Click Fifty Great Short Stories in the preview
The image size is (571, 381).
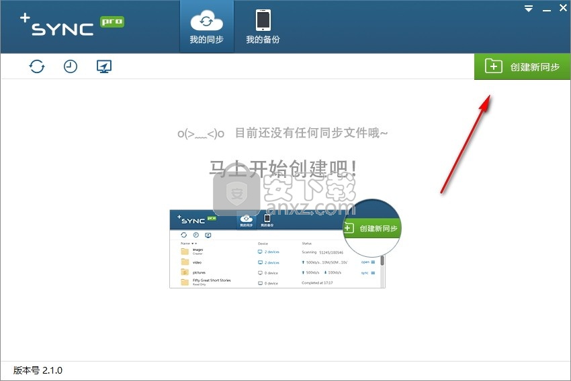tap(211, 280)
